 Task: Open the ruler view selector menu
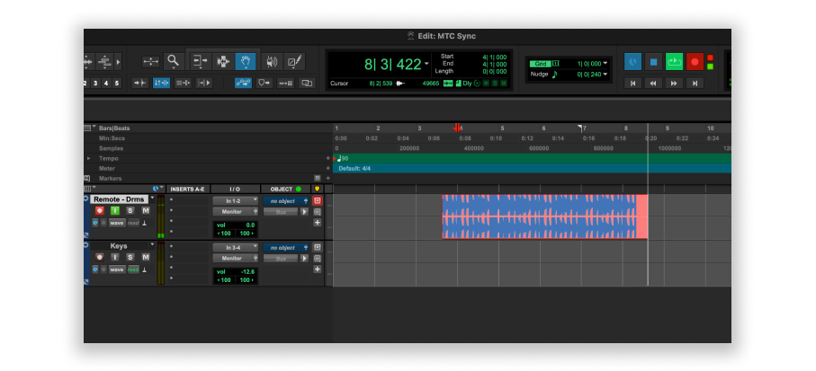pyautogui.click(x=90, y=128)
